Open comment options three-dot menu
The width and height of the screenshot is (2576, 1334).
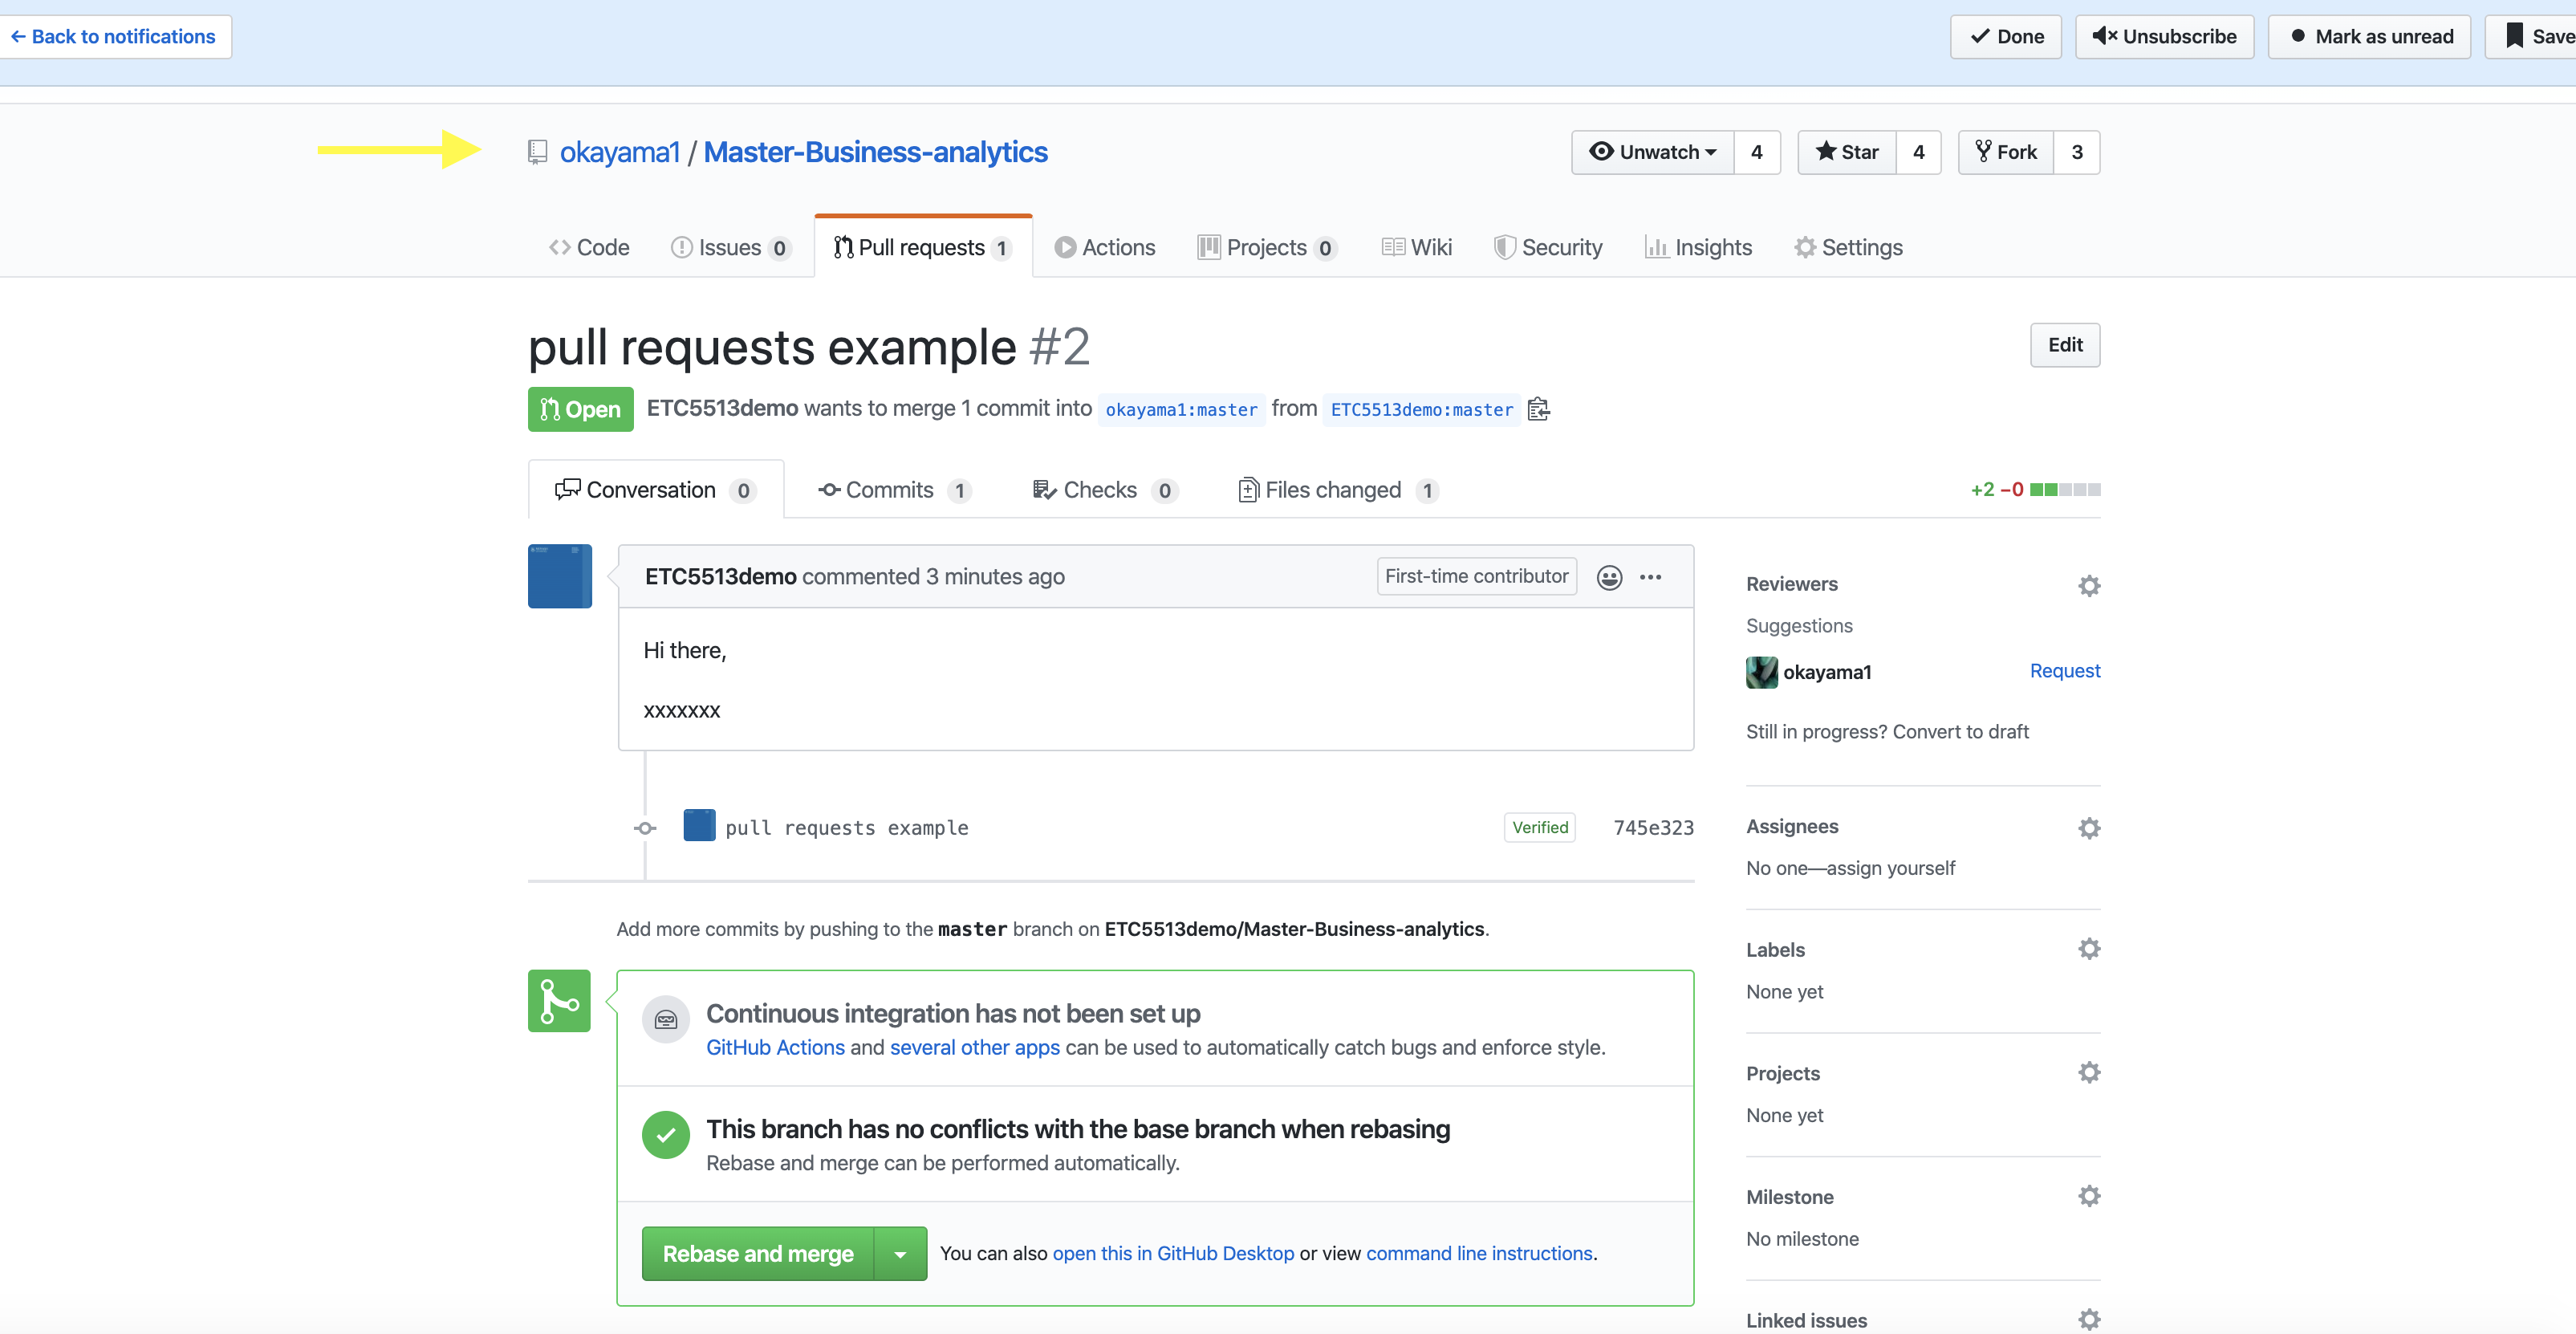tap(1650, 577)
